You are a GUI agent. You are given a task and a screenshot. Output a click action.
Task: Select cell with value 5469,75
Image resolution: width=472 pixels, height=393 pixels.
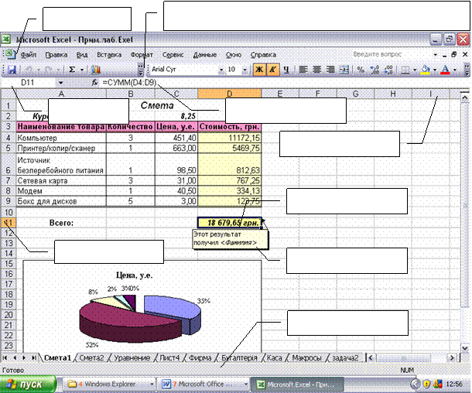pos(229,148)
